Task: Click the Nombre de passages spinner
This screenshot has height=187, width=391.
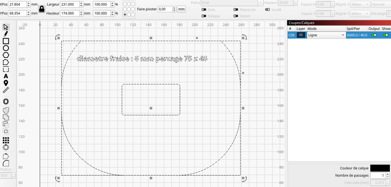Action: [x=387, y=176]
